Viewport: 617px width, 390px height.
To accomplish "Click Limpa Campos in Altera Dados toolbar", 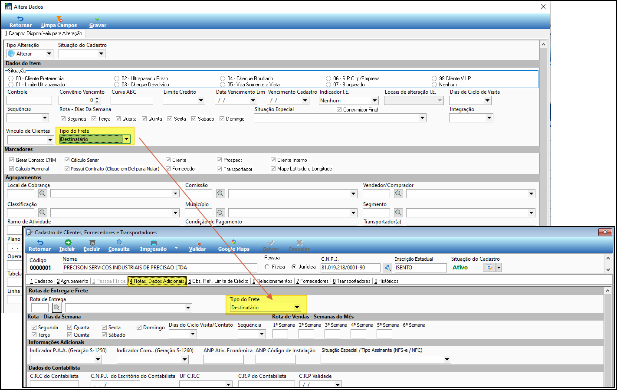I will [59, 22].
